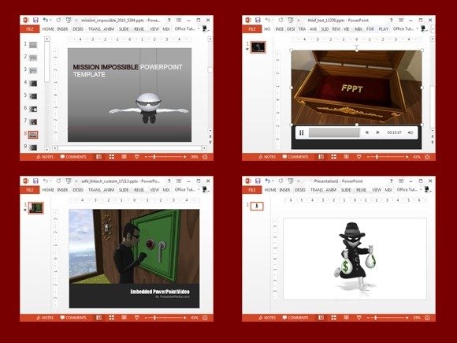Screen dimensions: 457x343
Task: Toggle NOTES pane in safe_breach window
Action: [45, 318]
